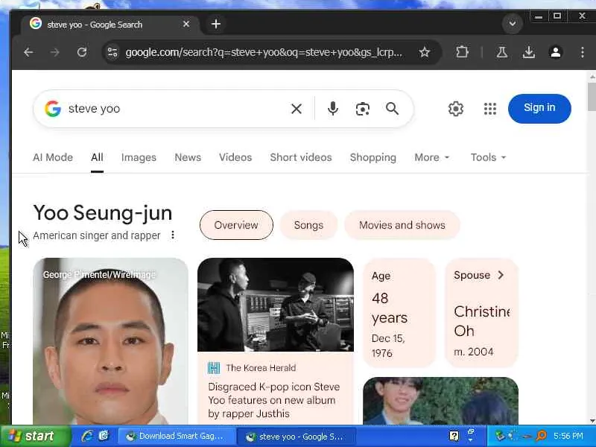Open Chrome Labs flask icon
This screenshot has height=447, width=596.
click(501, 52)
